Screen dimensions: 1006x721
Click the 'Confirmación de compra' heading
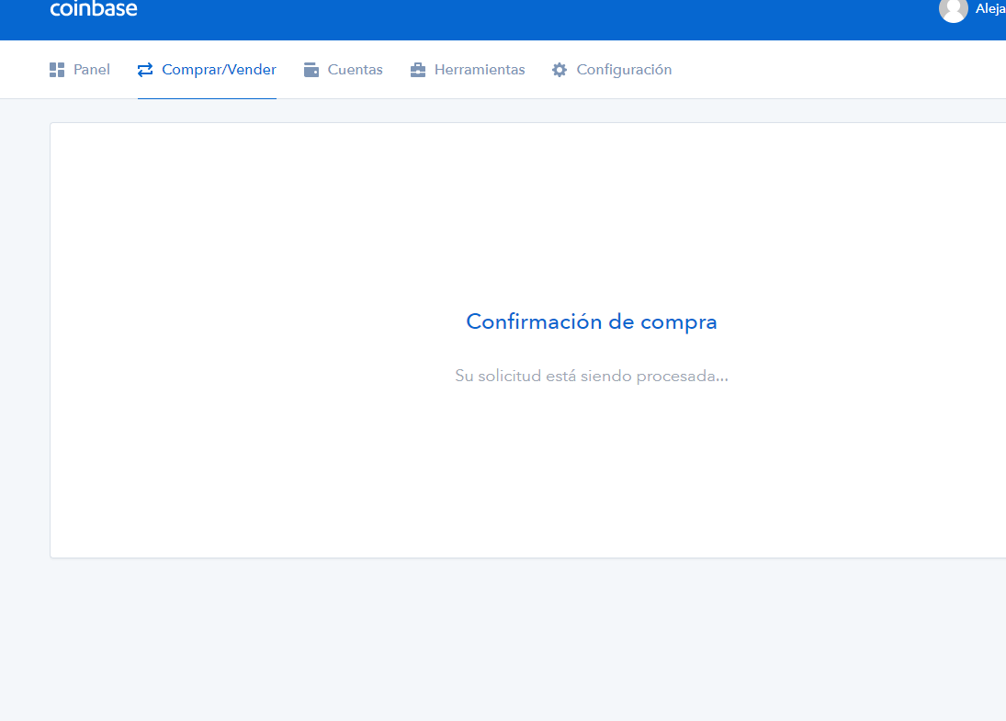(591, 321)
